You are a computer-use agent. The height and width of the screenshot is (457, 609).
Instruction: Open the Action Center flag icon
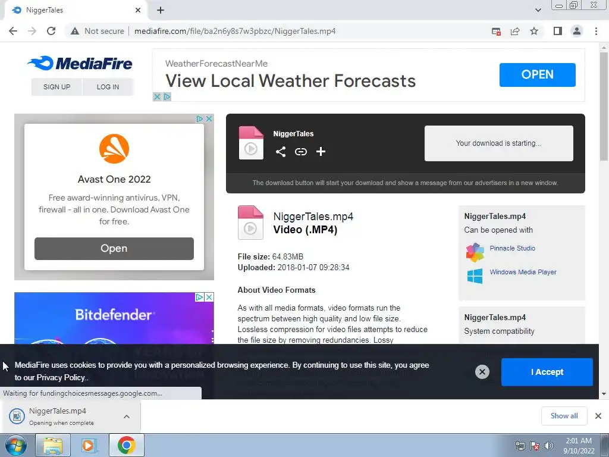(x=535, y=446)
